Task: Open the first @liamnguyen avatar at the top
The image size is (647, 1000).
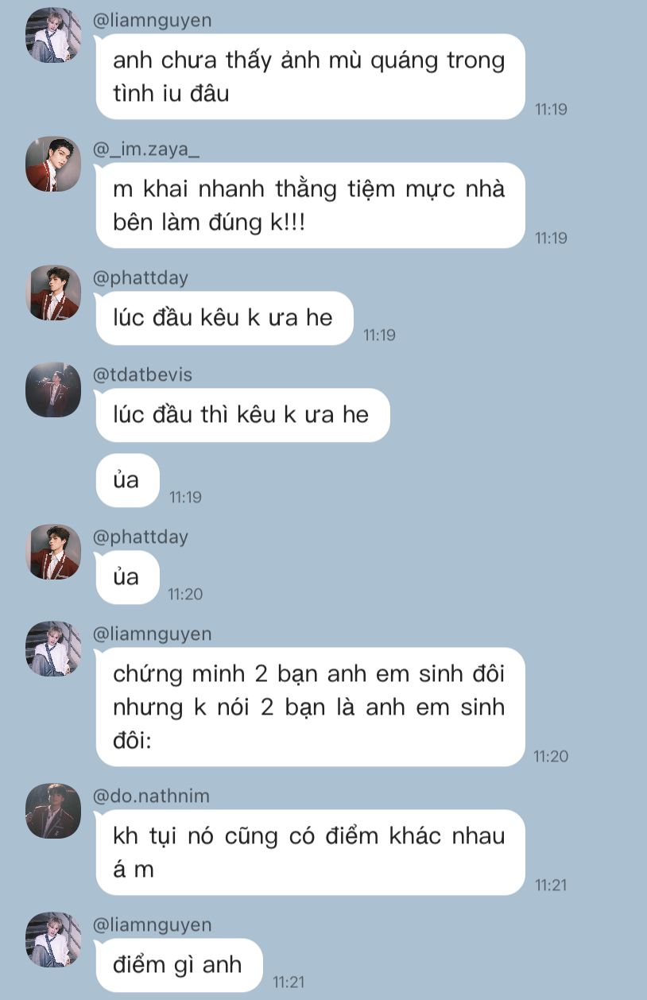Action: (x=53, y=35)
